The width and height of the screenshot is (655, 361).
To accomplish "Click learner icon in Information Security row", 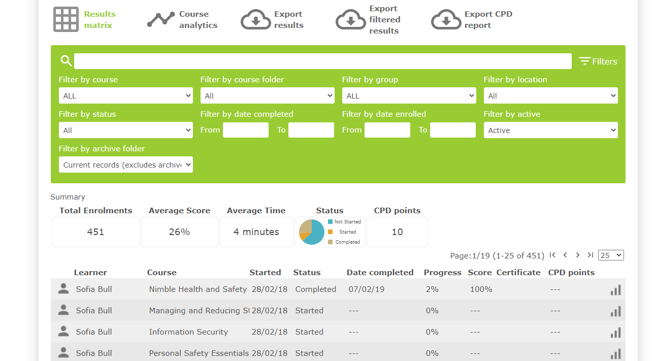I will point(63,332).
